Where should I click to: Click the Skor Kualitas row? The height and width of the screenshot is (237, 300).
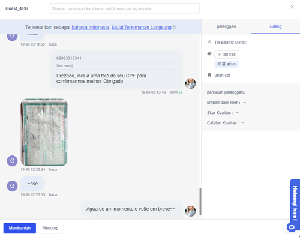[223, 113]
